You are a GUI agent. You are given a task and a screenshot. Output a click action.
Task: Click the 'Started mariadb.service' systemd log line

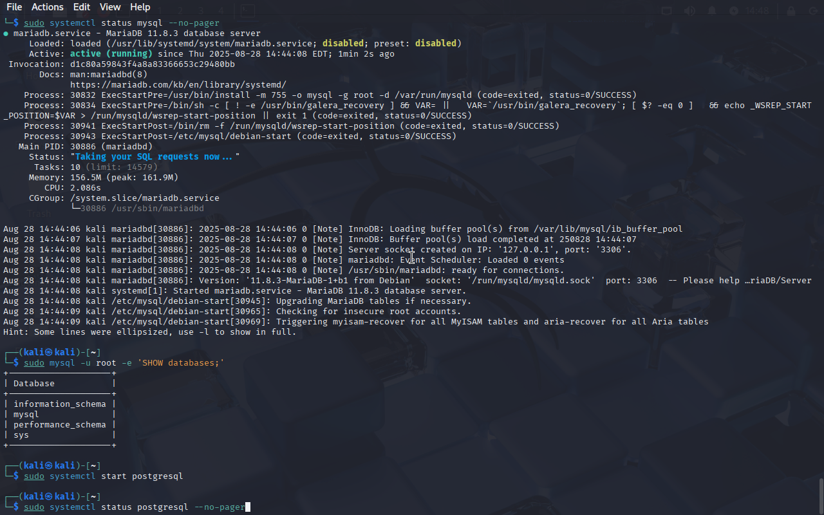(235, 291)
